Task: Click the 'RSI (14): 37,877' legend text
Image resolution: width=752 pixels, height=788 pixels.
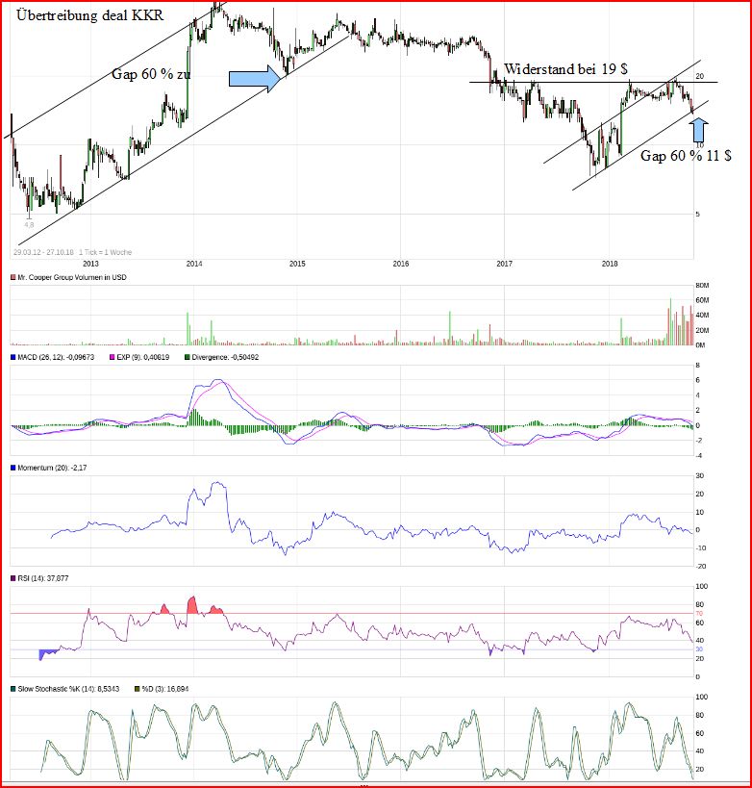Action: [x=43, y=578]
